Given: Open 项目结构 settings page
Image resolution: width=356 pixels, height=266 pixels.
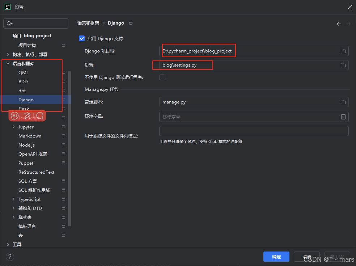Looking at the screenshot, I should click(27, 46).
